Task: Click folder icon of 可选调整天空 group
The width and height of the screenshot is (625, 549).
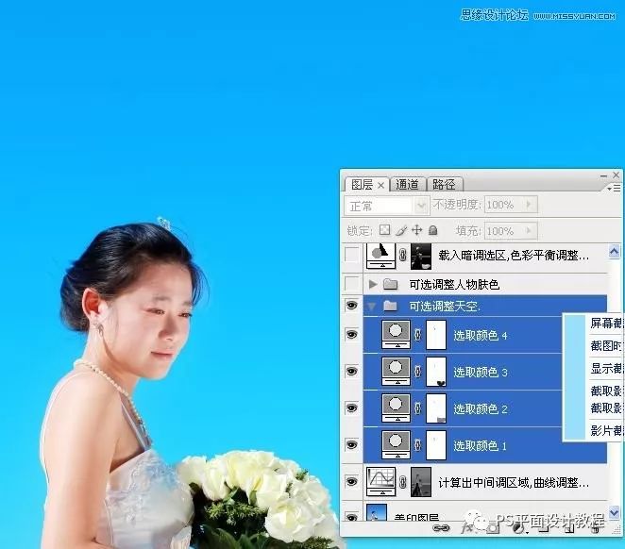Action: 390,306
